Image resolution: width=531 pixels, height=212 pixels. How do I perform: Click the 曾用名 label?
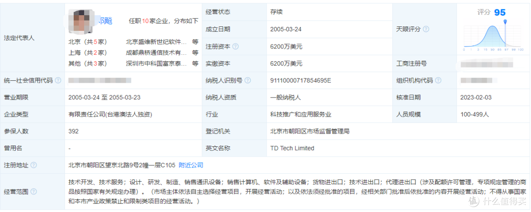pos(13,148)
